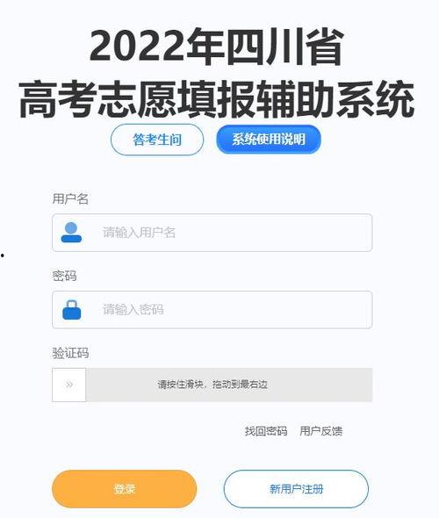
Task: Click the 密码 field label
Action: pos(64,276)
